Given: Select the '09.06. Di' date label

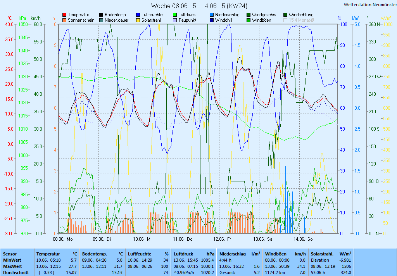Looking at the screenshot, I should point(102,239).
